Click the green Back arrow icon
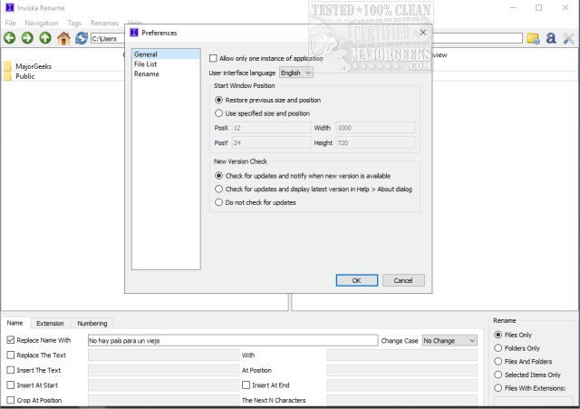The width and height of the screenshot is (580, 409). [x=10, y=38]
